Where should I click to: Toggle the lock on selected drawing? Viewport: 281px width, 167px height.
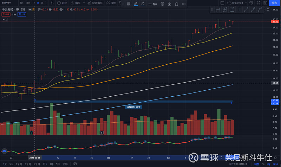[169, 4]
